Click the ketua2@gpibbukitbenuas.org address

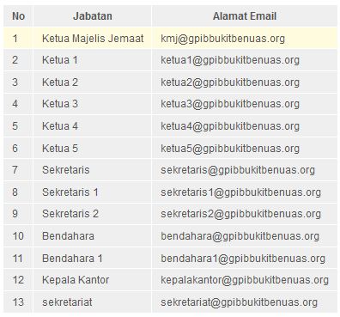pos(230,82)
